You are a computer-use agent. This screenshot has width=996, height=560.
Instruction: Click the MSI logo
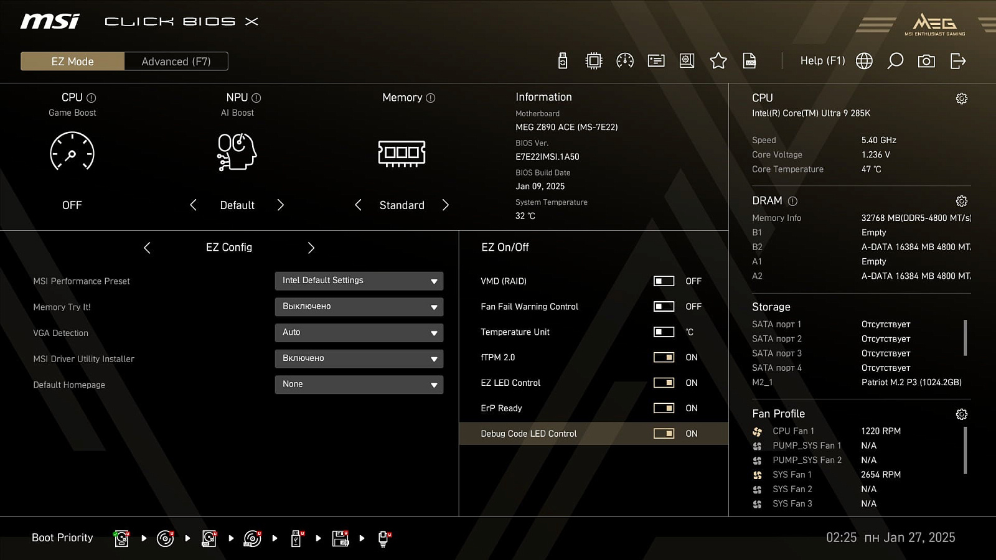pos(50,21)
